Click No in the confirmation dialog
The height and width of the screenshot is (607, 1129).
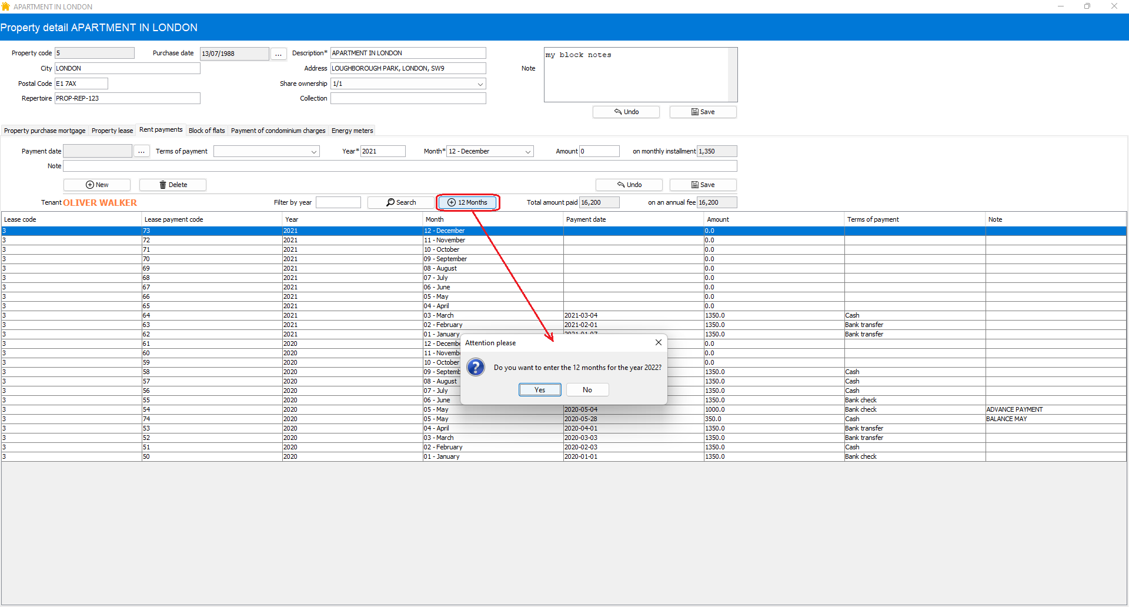(x=587, y=390)
